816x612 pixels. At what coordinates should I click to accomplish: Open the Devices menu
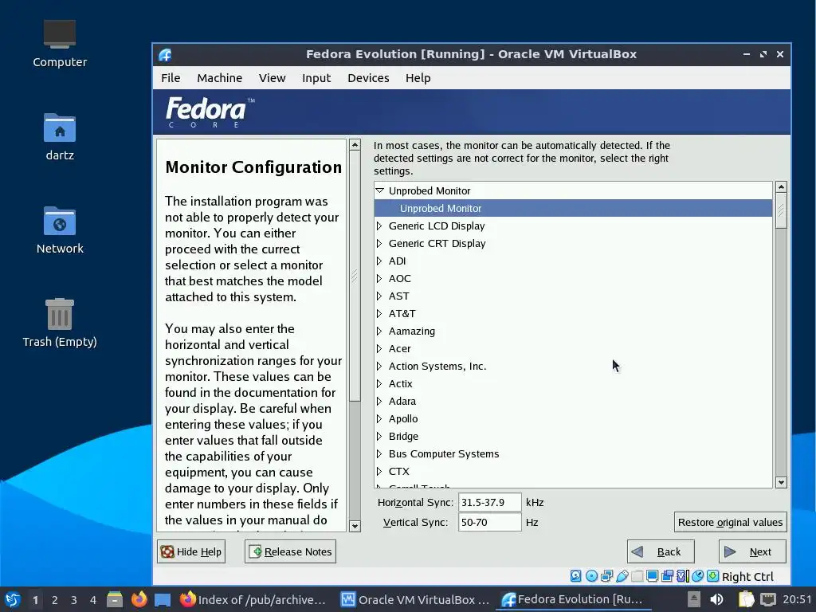point(368,78)
